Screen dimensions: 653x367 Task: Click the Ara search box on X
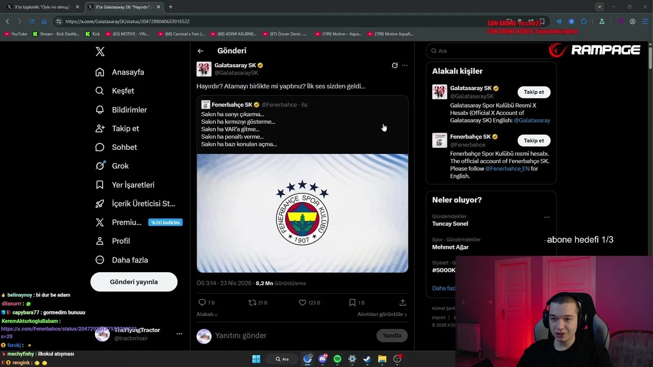point(490,51)
